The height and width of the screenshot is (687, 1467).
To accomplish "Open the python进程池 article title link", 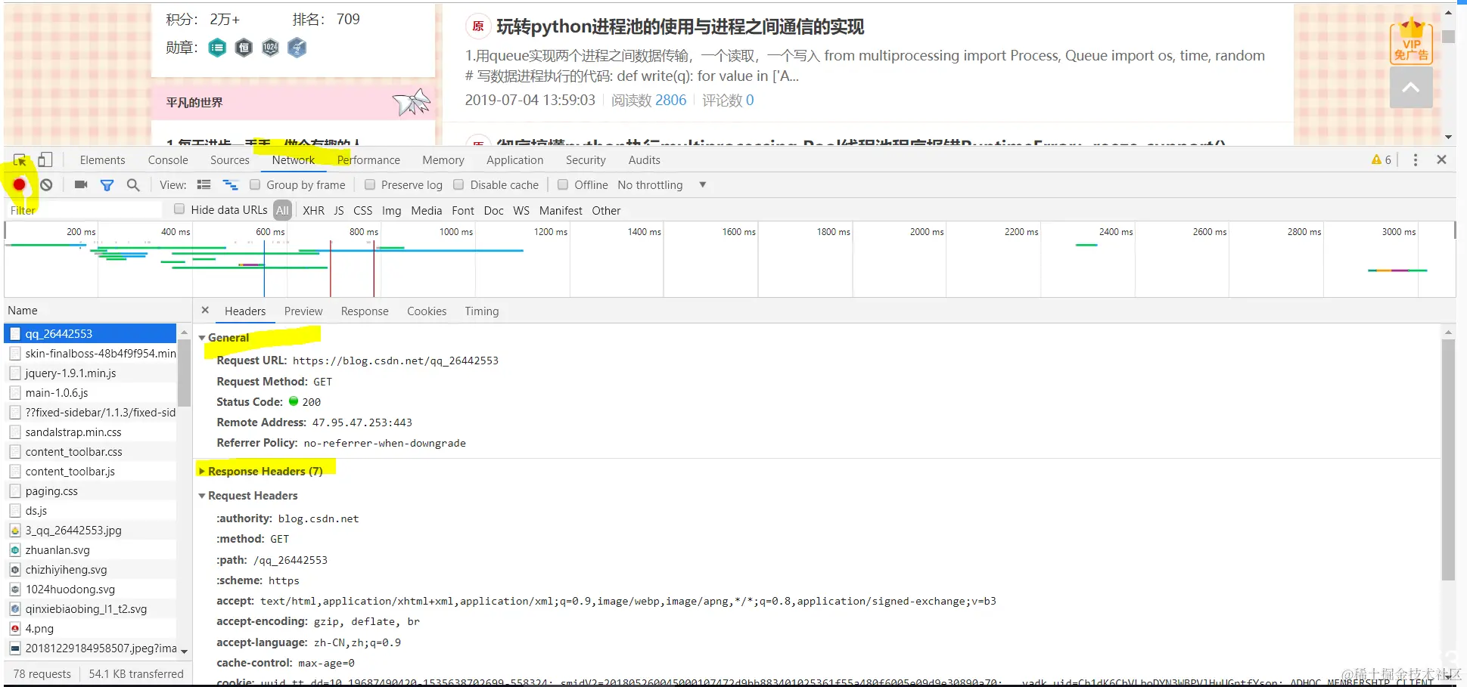I will coord(680,27).
